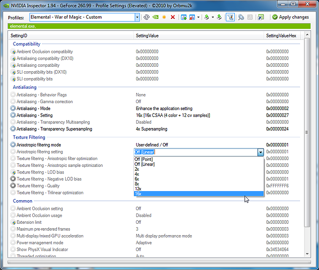
Task: Select 2x anisotropic filtering option
Action: (x=199, y=169)
